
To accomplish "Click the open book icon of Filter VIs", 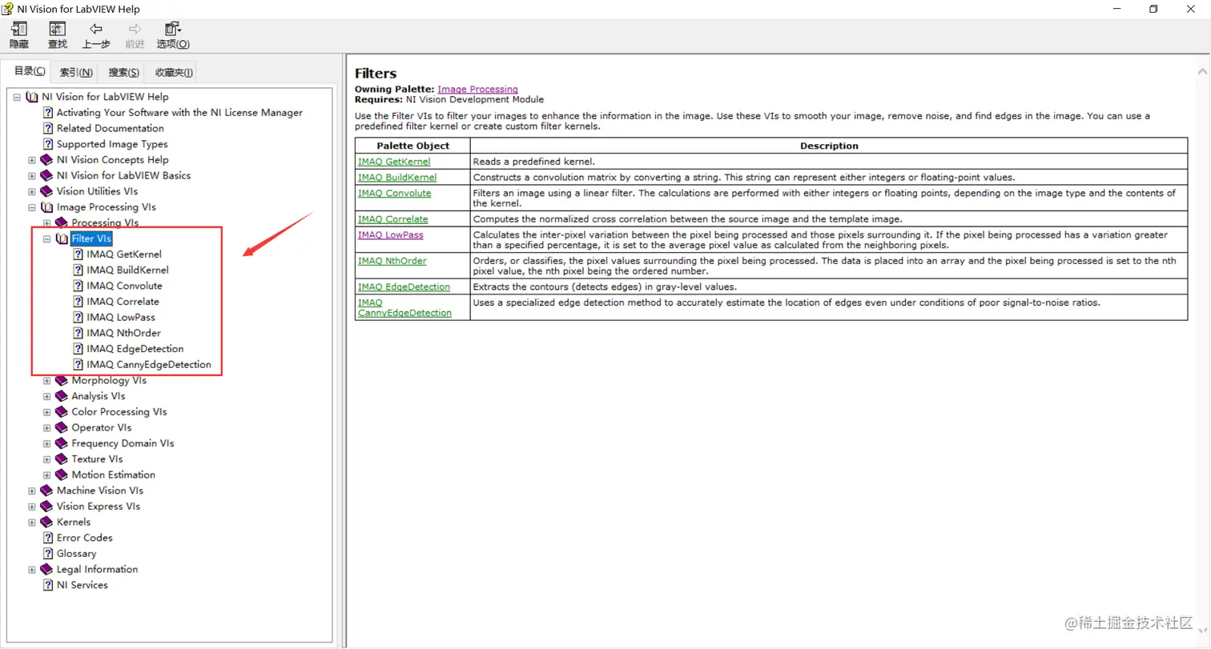I will [x=62, y=238].
